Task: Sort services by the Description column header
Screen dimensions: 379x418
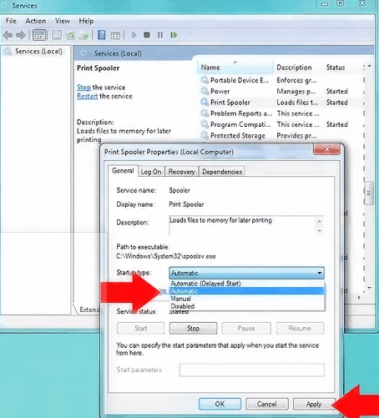Action: [294, 68]
